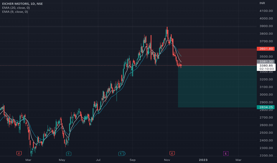Click the red earnings E marker near Mar
Image resolution: width=277 pixels, height=163 pixels.
point(19,154)
